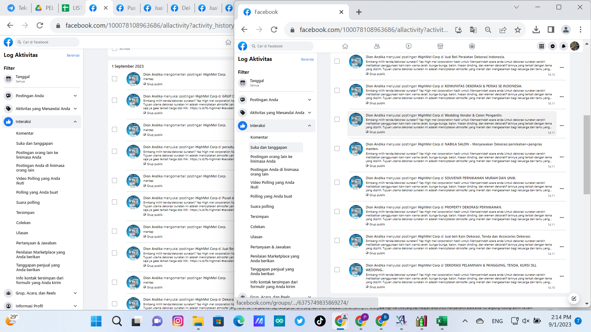Image resolution: width=591 pixels, height=332 pixels.
Task: Check the Jual beli Kain Dekorasi activity
Action: tap(337, 240)
